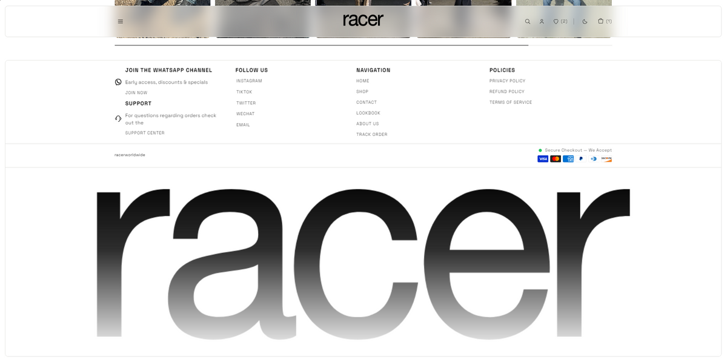Click the Visa payment icon
This screenshot has width=727, height=362.
pyautogui.click(x=543, y=159)
